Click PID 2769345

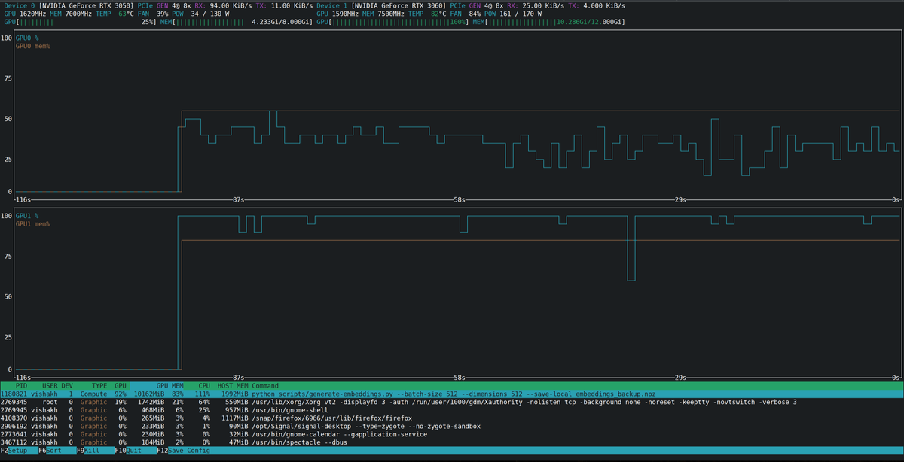[x=14, y=402]
